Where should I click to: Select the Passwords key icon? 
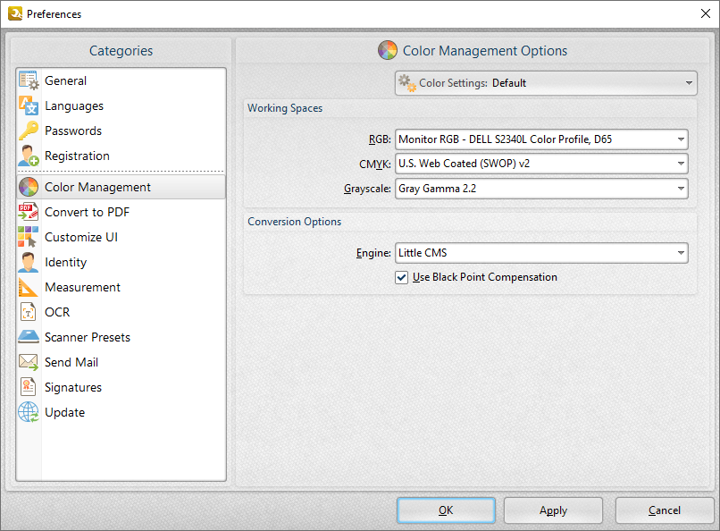click(29, 131)
